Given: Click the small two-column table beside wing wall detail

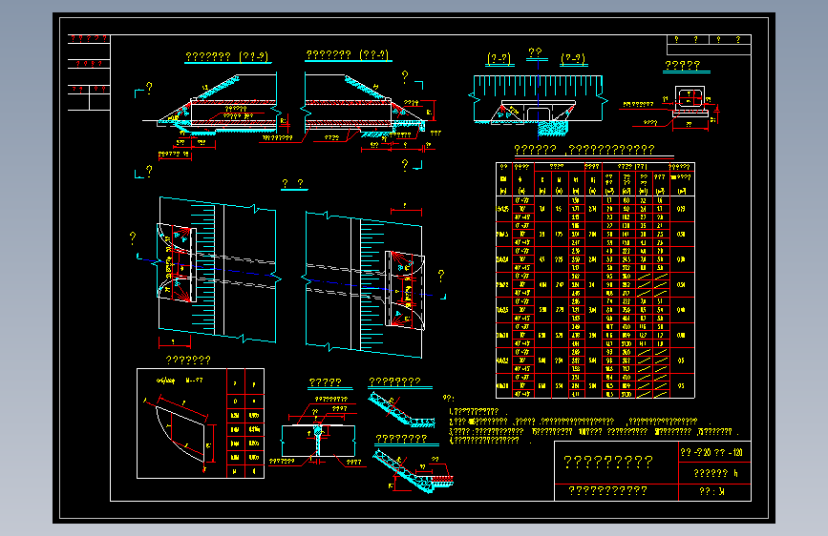Looking at the screenshot, I should coord(245,423).
